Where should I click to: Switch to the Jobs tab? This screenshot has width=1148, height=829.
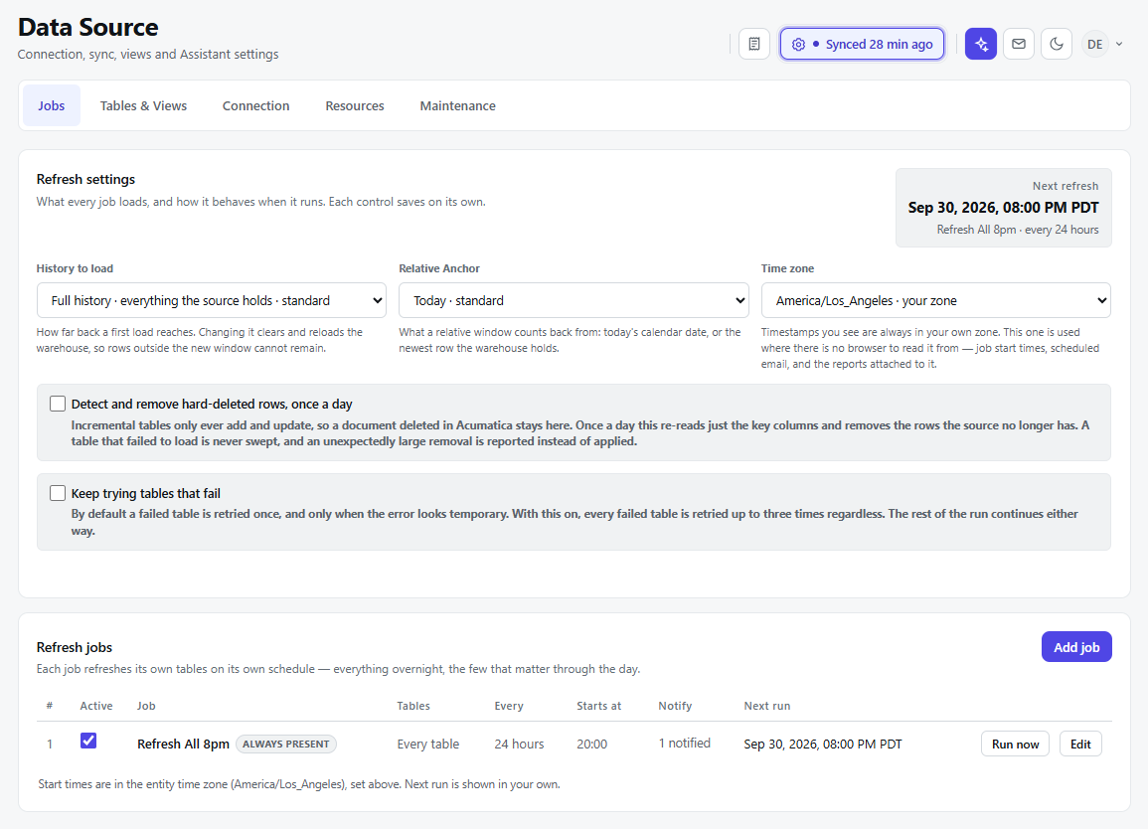pos(52,105)
